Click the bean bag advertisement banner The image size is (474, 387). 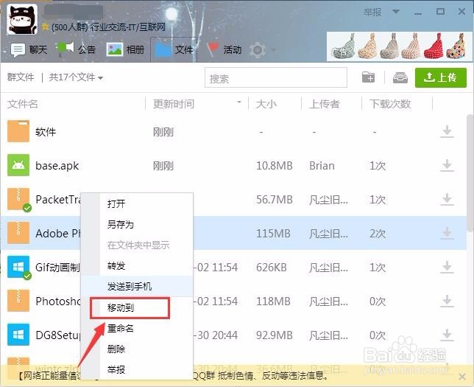[400, 46]
